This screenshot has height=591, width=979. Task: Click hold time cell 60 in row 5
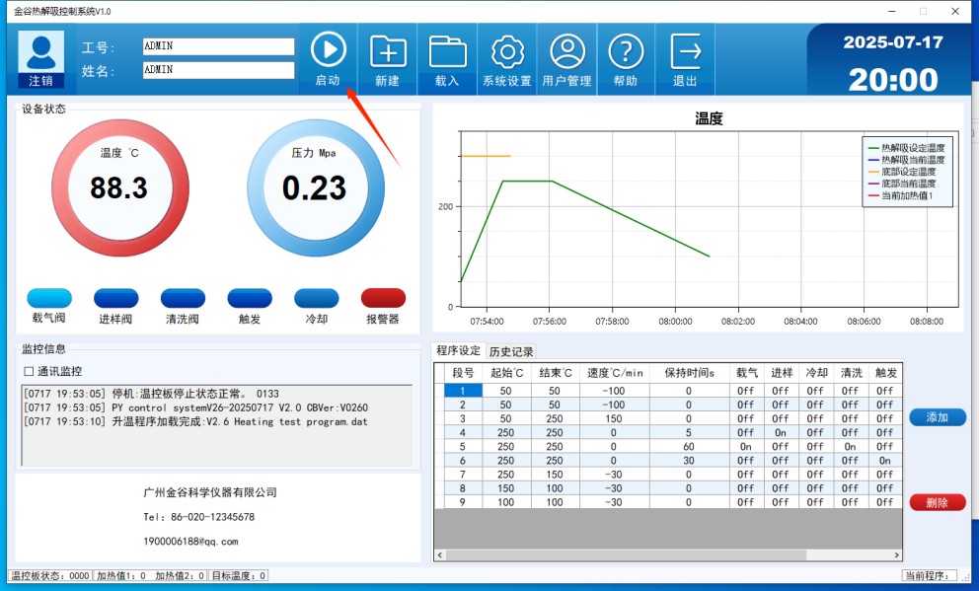click(x=689, y=447)
